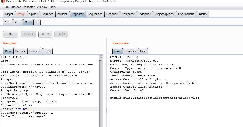The image size is (243, 127).
Task: Open the Alerts tab
Action: [203, 14]
